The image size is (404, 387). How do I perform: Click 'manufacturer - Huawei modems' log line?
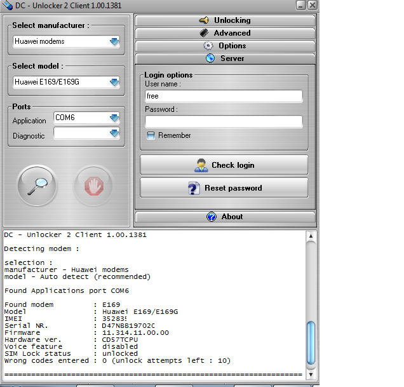click(x=66, y=269)
